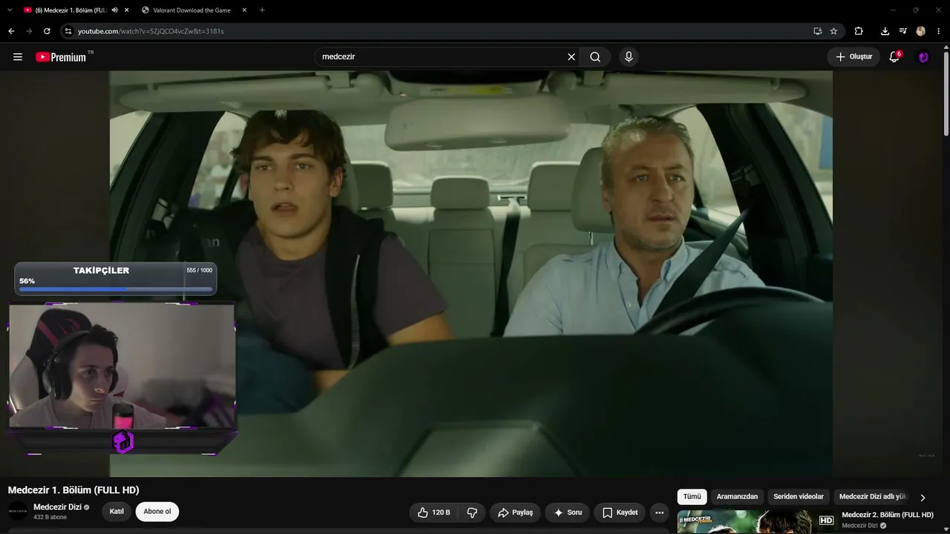Save the video with Kaydet

620,512
